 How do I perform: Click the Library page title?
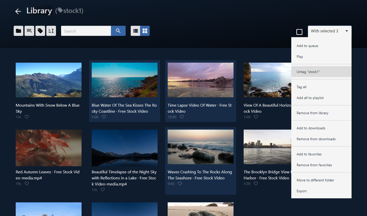click(39, 11)
